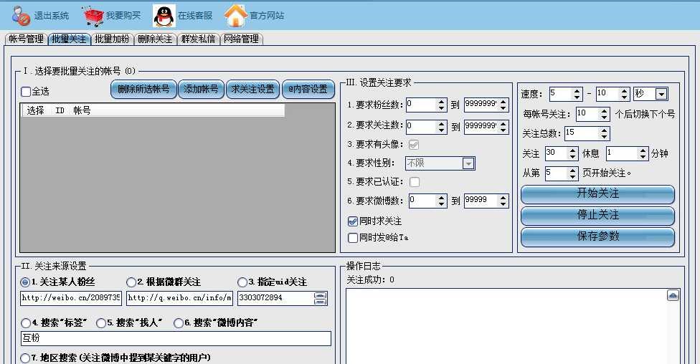Open 求关注设置 button

[252, 90]
